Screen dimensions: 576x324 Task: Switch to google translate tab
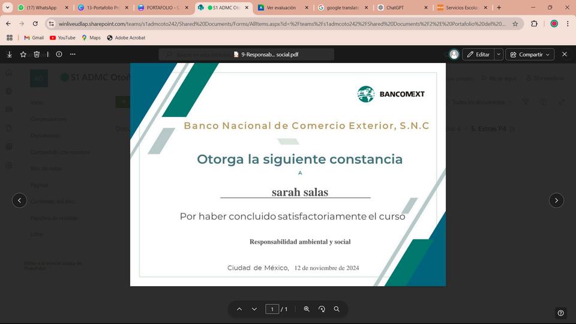point(341,7)
